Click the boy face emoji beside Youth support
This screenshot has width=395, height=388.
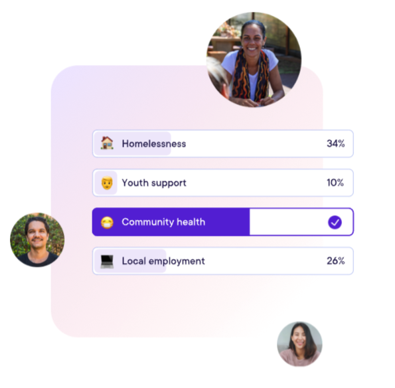coord(107,183)
